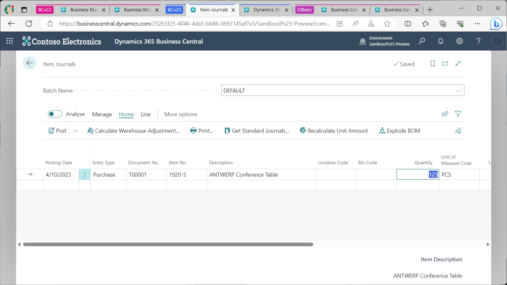Image resolution: width=507 pixels, height=285 pixels.
Task: Switch to the BCv22 tab group
Action: (45, 10)
